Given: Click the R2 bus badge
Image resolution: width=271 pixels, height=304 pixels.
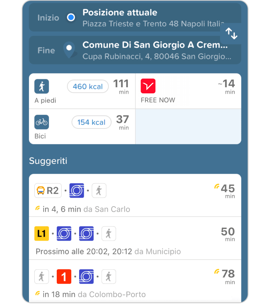Looking at the screenshot, I should pyautogui.click(x=48, y=191).
